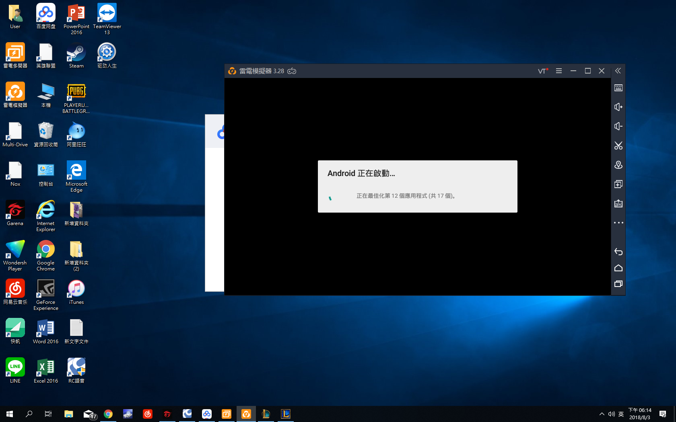Image resolution: width=676 pixels, height=422 pixels.
Task: Select the Google Chrome desktop shortcut
Action: coord(46,255)
